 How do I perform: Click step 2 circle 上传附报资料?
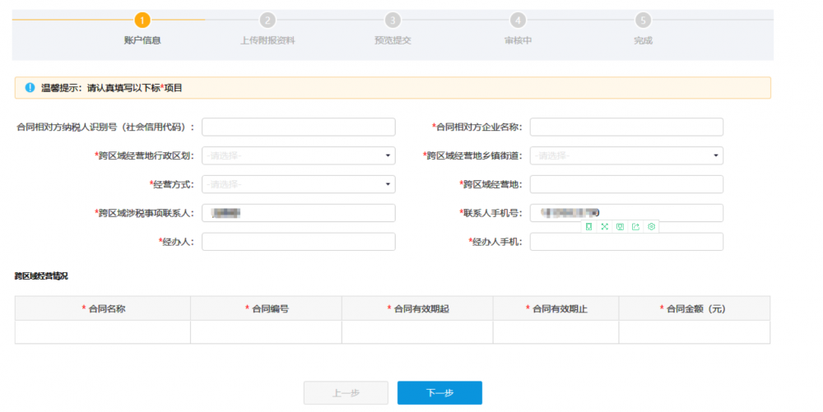tap(267, 20)
